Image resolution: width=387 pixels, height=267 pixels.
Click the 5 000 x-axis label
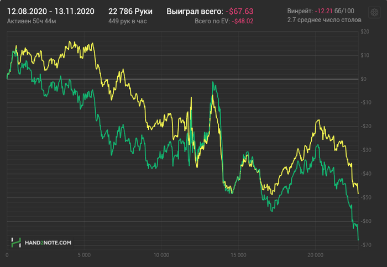click(84, 255)
